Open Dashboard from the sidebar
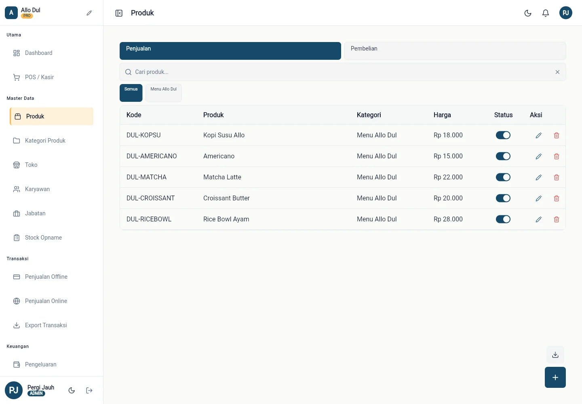The width and height of the screenshot is (582, 404). tap(52, 53)
